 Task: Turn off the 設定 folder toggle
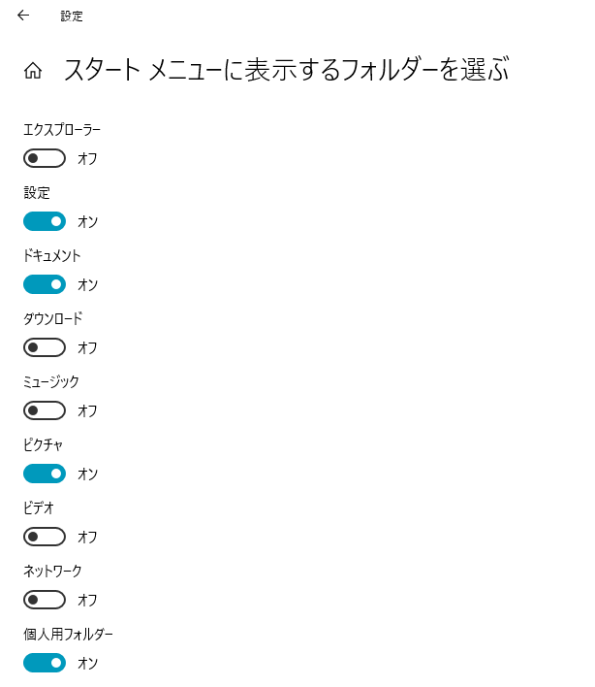pyautogui.click(x=45, y=221)
